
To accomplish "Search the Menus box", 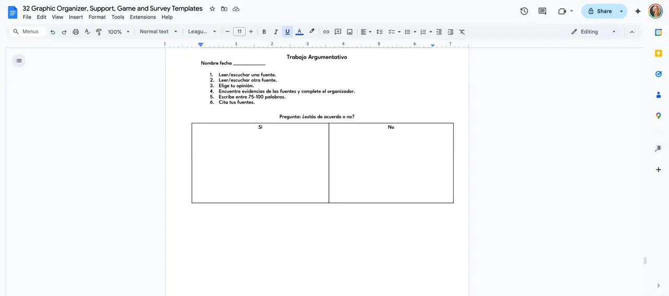I will point(27,32).
